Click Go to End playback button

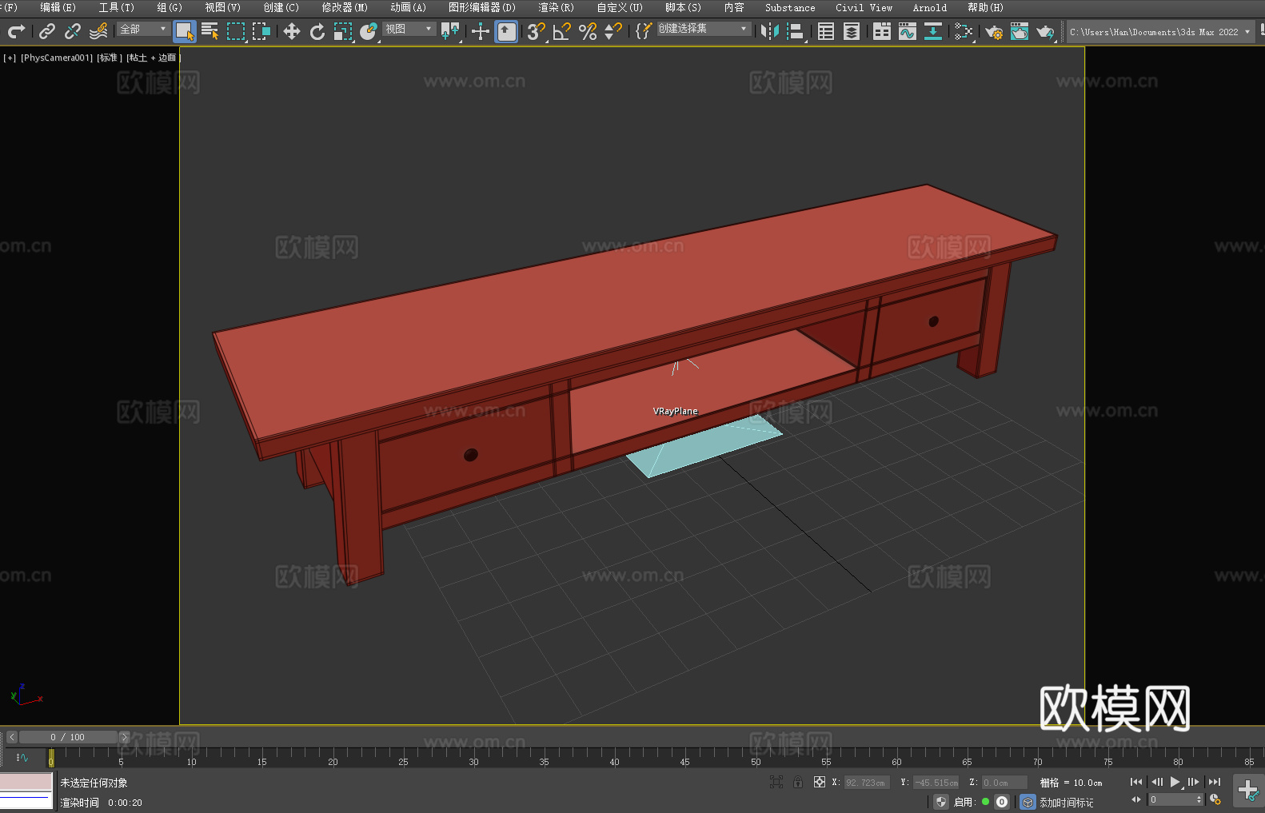(1215, 782)
